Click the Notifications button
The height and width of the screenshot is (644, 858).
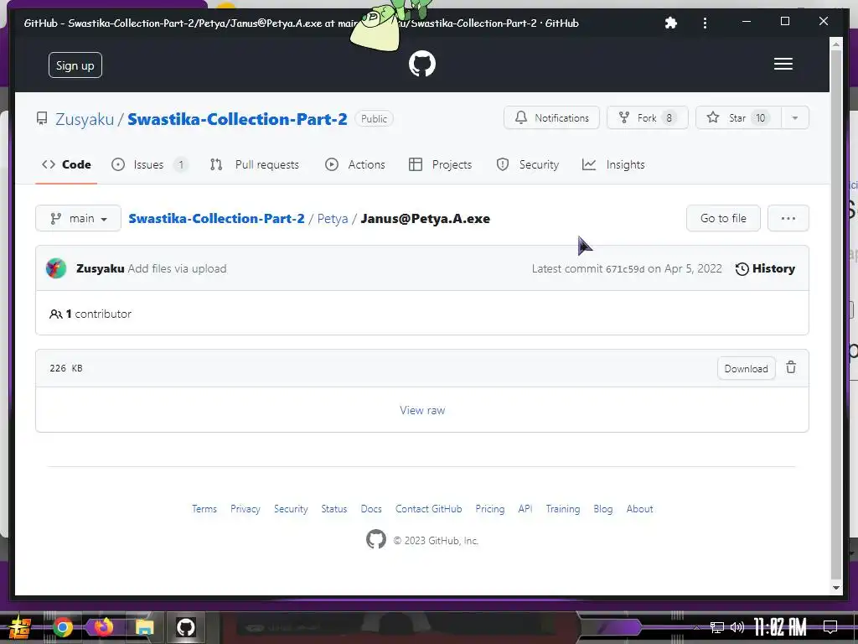[551, 117]
